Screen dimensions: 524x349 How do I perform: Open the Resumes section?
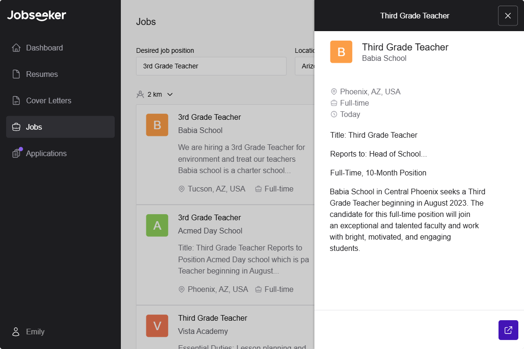(42, 74)
